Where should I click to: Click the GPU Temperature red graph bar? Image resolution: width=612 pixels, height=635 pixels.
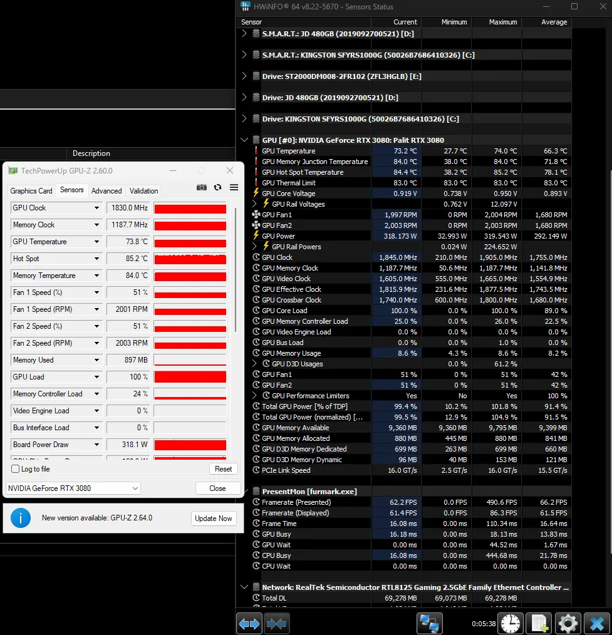click(190, 242)
